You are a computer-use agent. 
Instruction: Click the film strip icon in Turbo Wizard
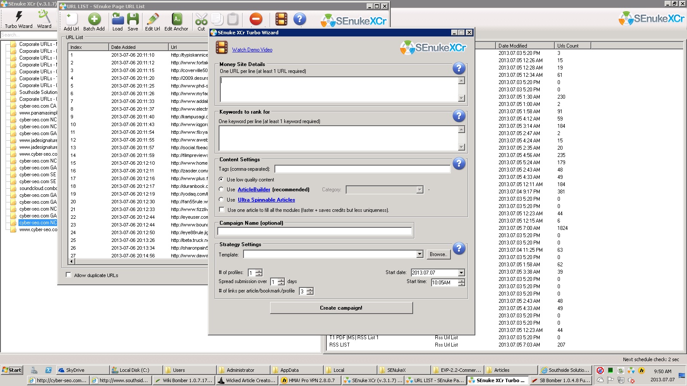coord(222,47)
